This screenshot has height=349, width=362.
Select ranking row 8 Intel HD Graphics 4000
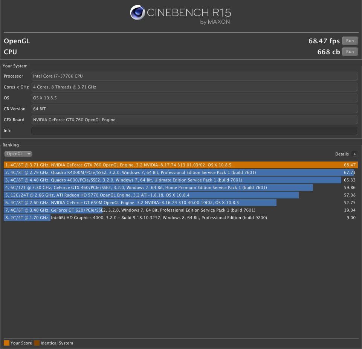point(181,218)
